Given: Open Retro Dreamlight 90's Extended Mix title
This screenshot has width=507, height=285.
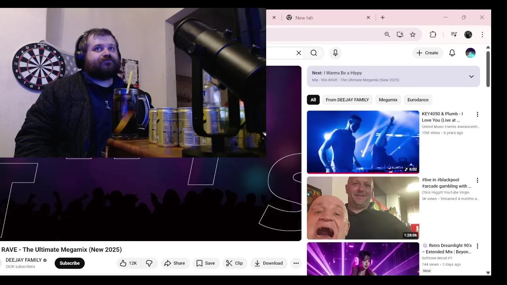Looking at the screenshot, I should coord(447,249).
